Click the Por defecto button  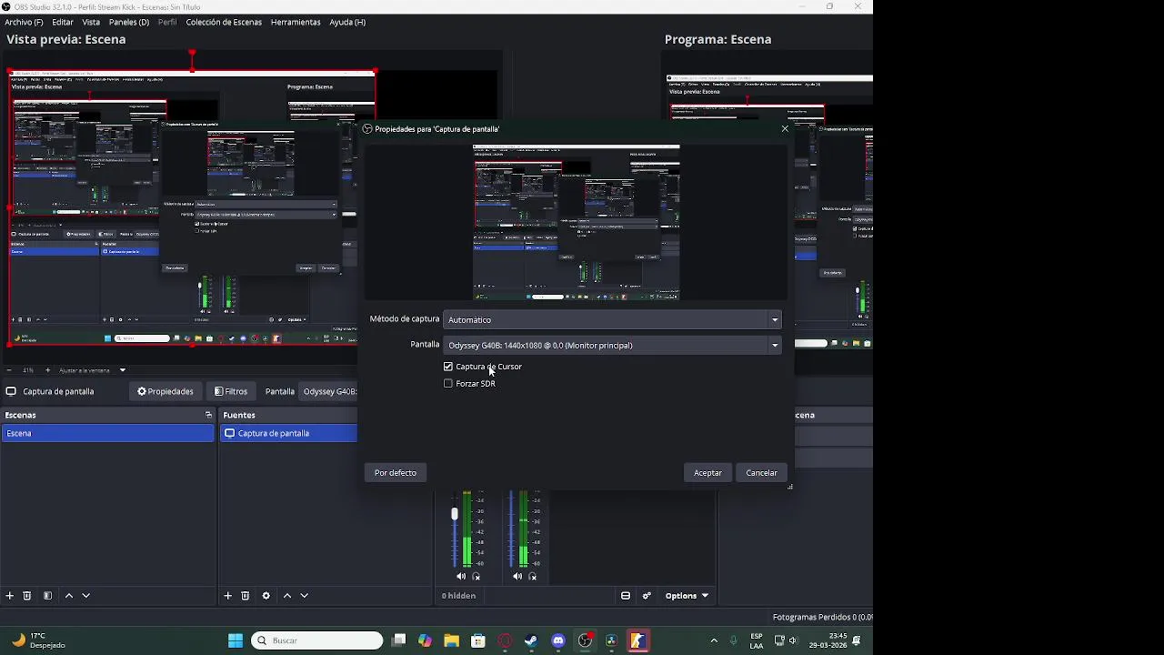coord(396,473)
